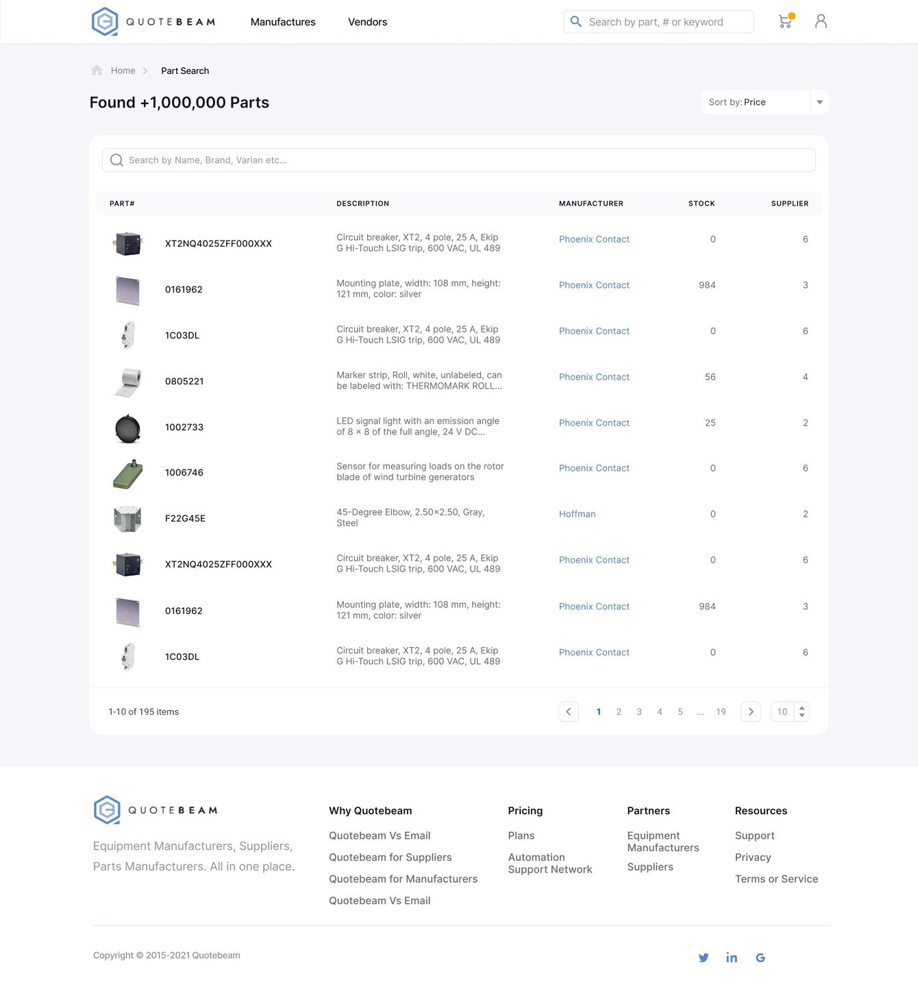Open Automation Support Network footer link
Viewport: 918px width, 989px height.
550,864
